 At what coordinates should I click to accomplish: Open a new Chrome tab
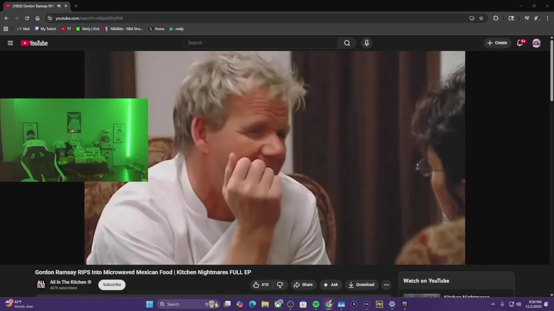76,6
